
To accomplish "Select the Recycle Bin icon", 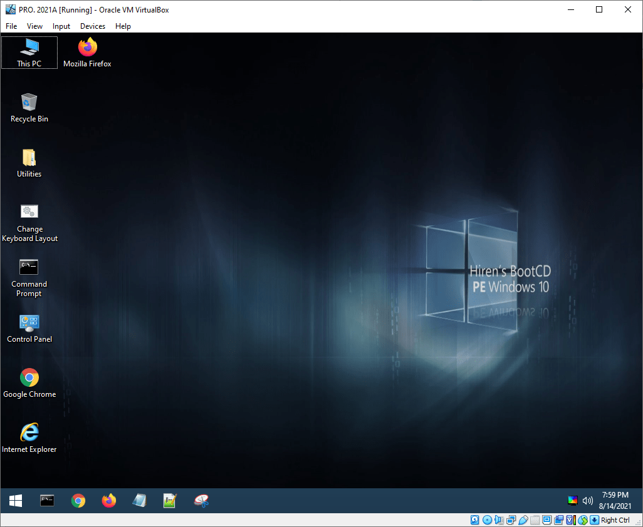I will tap(29, 108).
